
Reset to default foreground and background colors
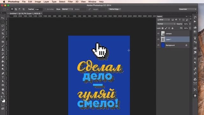pyautogui.click(x=1, y=96)
